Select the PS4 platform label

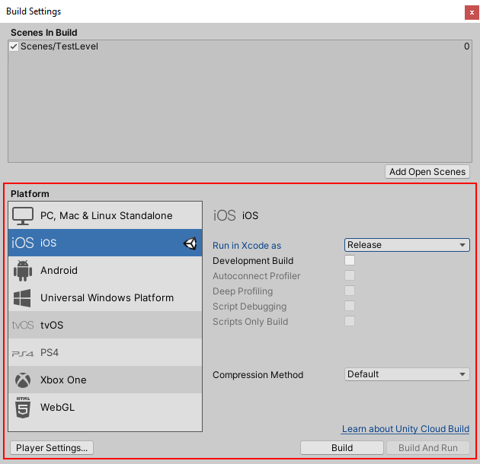50,352
